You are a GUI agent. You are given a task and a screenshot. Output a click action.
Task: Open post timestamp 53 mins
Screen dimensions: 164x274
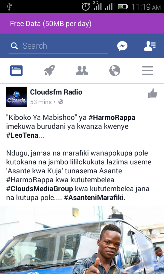[x=41, y=102]
